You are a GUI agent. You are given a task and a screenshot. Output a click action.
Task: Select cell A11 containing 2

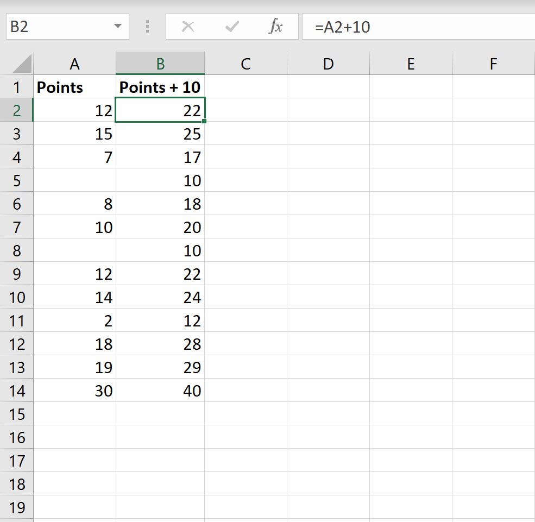point(74,320)
